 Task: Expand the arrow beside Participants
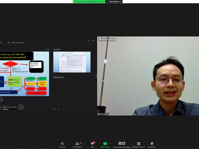(85, 143)
